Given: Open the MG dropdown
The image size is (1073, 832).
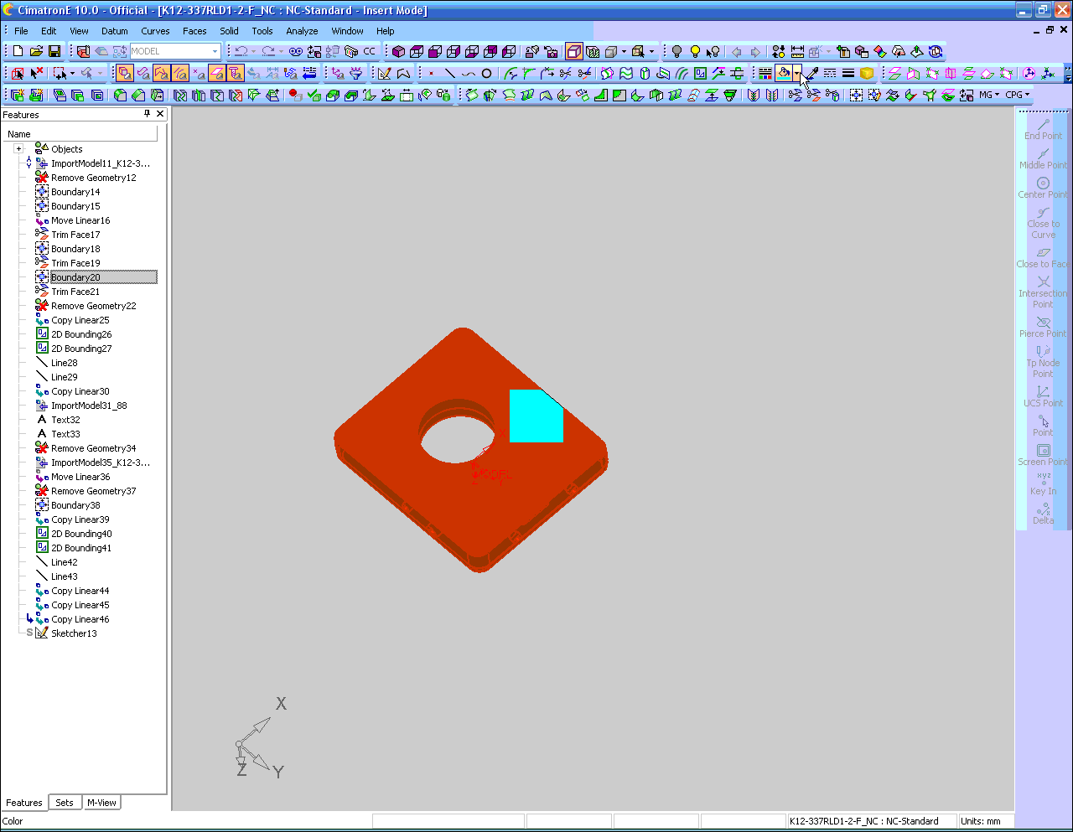Looking at the screenshot, I should click(989, 95).
